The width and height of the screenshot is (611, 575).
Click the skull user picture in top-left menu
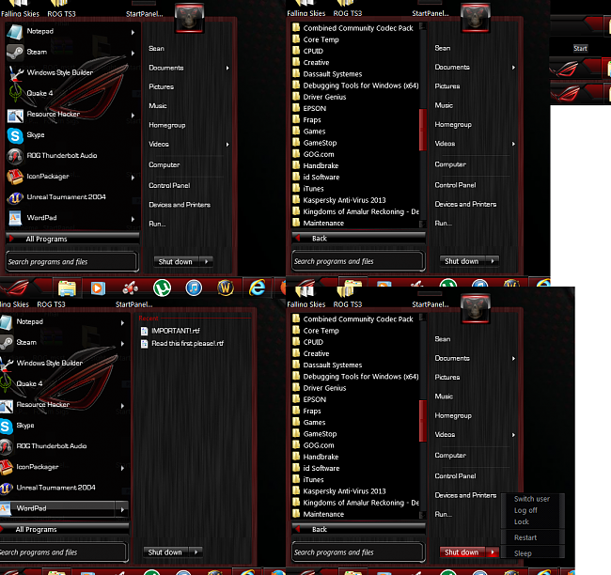pos(189,18)
